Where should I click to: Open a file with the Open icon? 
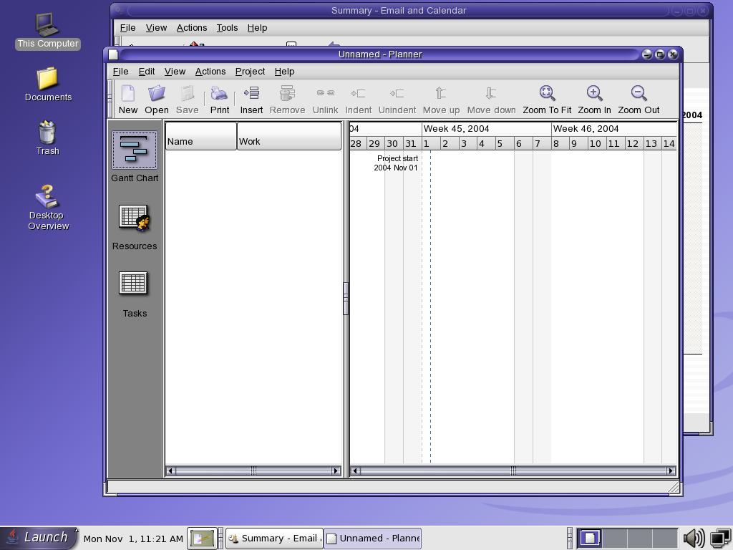(x=157, y=94)
